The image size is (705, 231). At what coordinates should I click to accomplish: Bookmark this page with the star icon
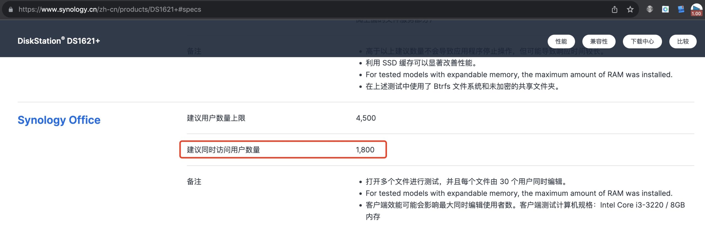coord(630,10)
